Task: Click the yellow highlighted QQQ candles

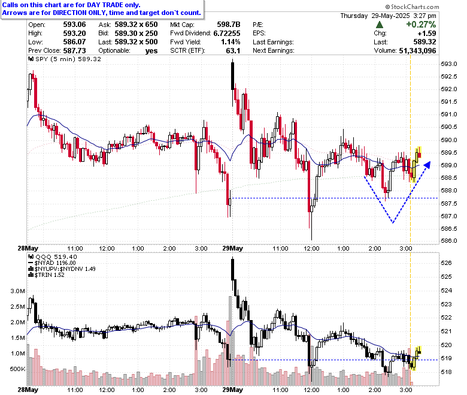Action: pos(415,358)
